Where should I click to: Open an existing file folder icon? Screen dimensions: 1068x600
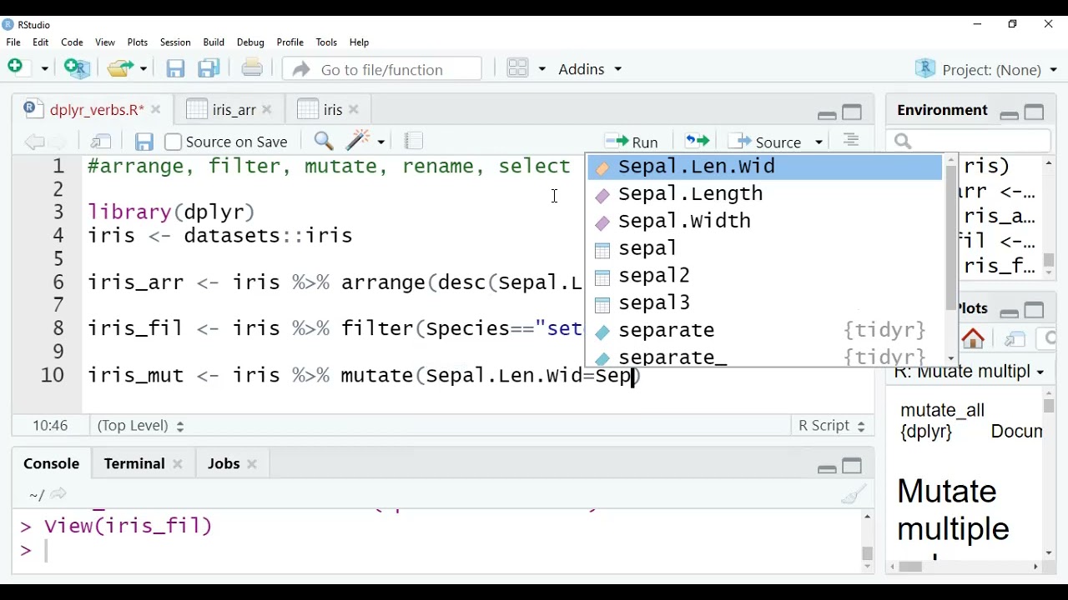(122, 68)
